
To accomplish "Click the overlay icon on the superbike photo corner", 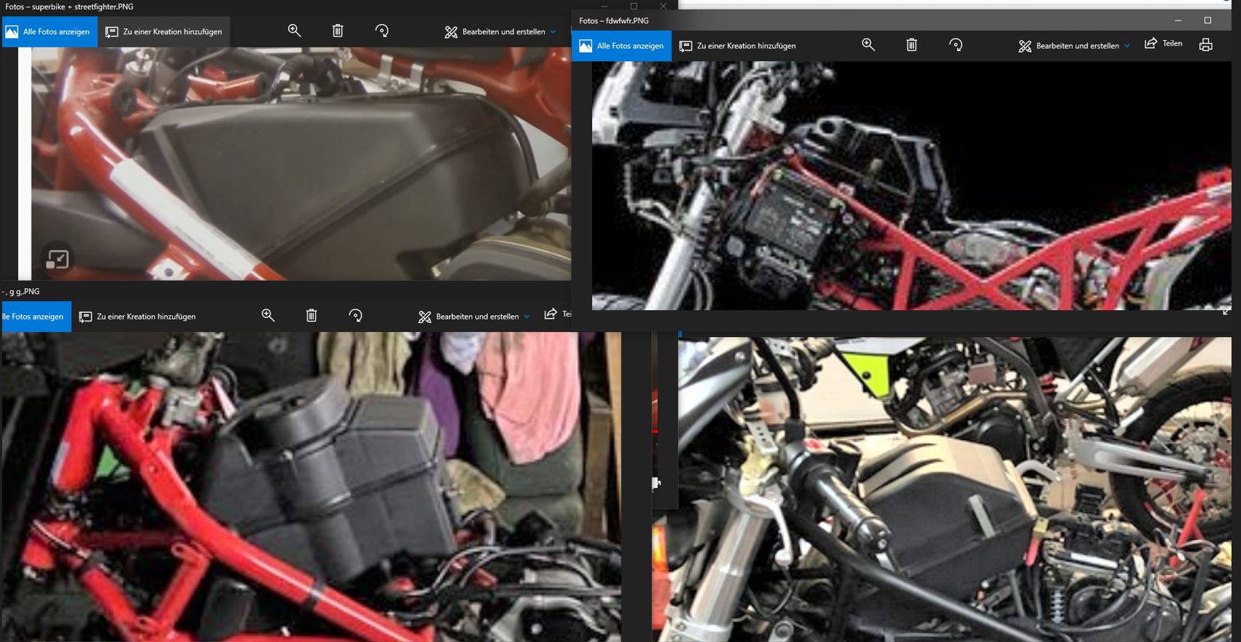I will pyautogui.click(x=58, y=259).
